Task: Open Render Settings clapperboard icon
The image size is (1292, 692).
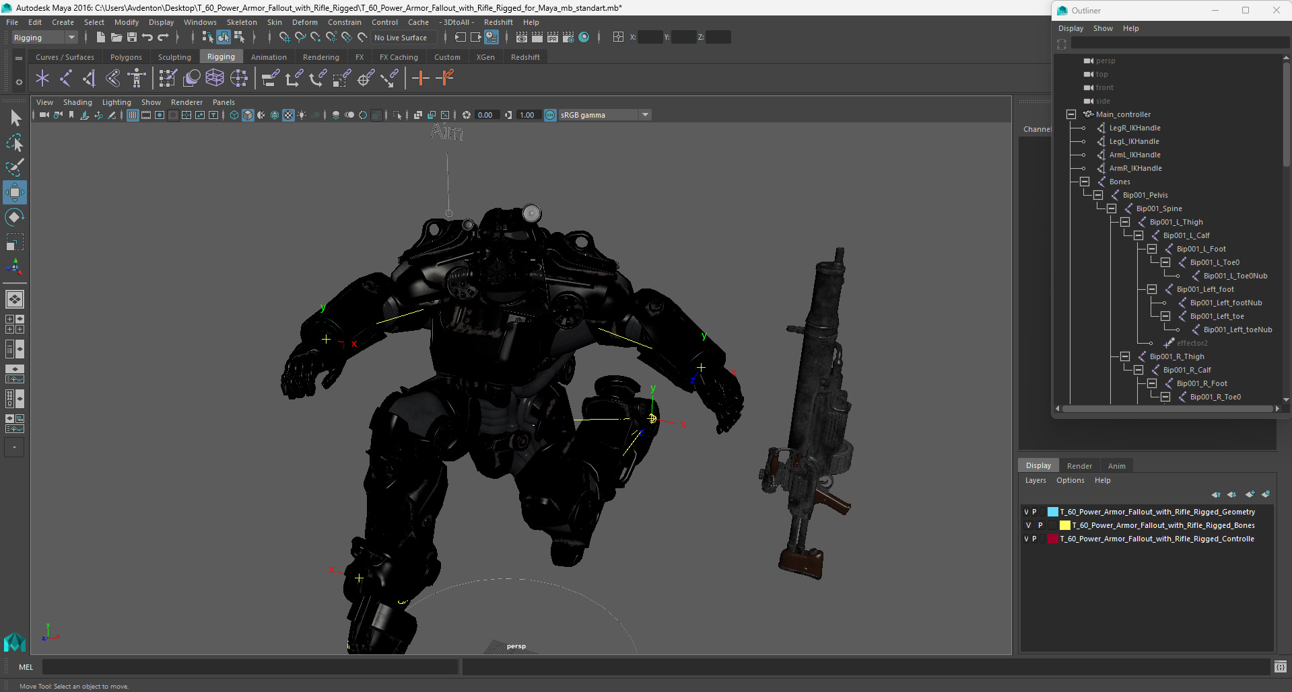Action: pos(568,38)
